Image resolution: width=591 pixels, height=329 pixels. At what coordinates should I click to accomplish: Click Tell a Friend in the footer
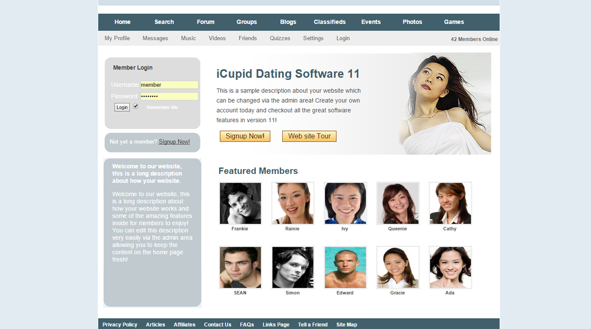point(313,325)
